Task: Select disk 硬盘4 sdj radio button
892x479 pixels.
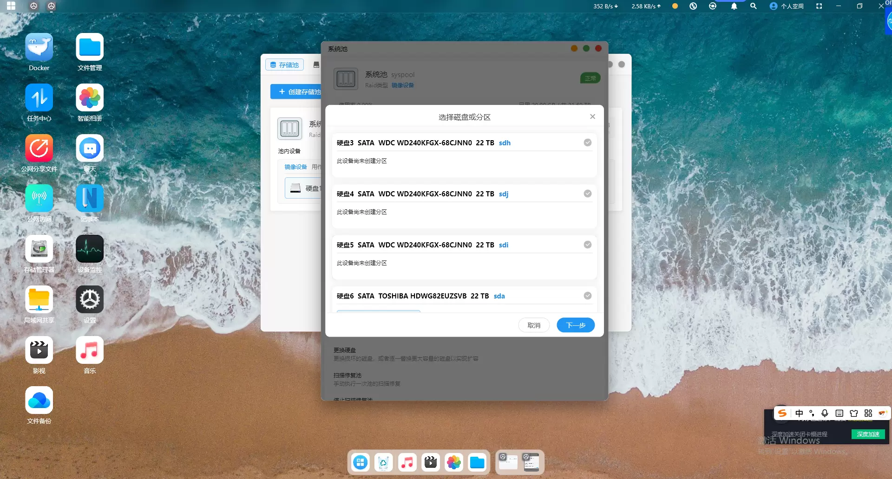Action: tap(587, 194)
